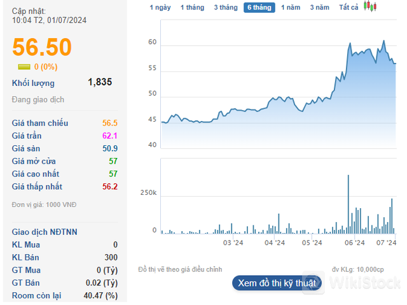The height and width of the screenshot is (305, 407).
Task: Switch chart to candlestick view icon
Action: 370,7
